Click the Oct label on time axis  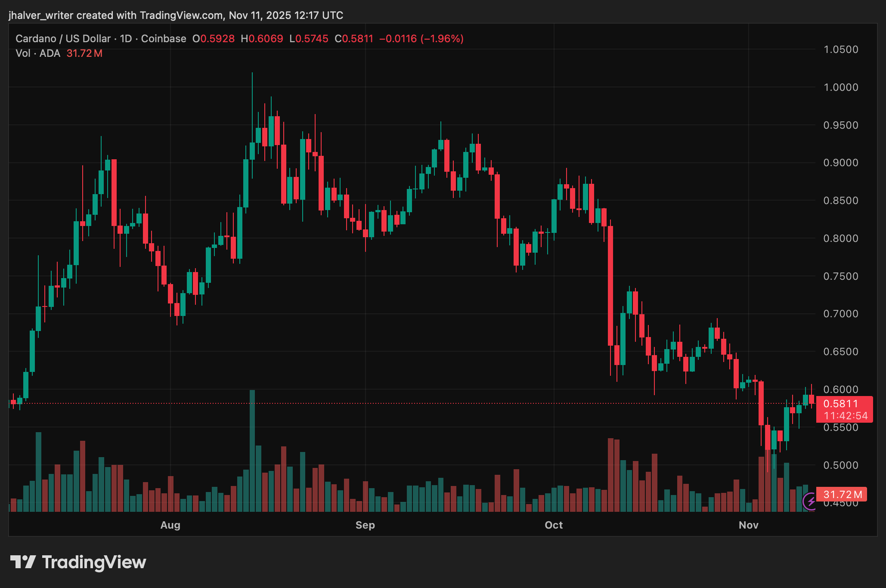(x=554, y=525)
